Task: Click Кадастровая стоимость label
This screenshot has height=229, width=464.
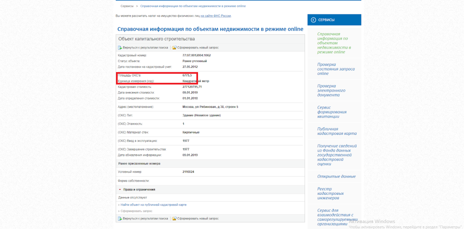Action: tap(135, 87)
